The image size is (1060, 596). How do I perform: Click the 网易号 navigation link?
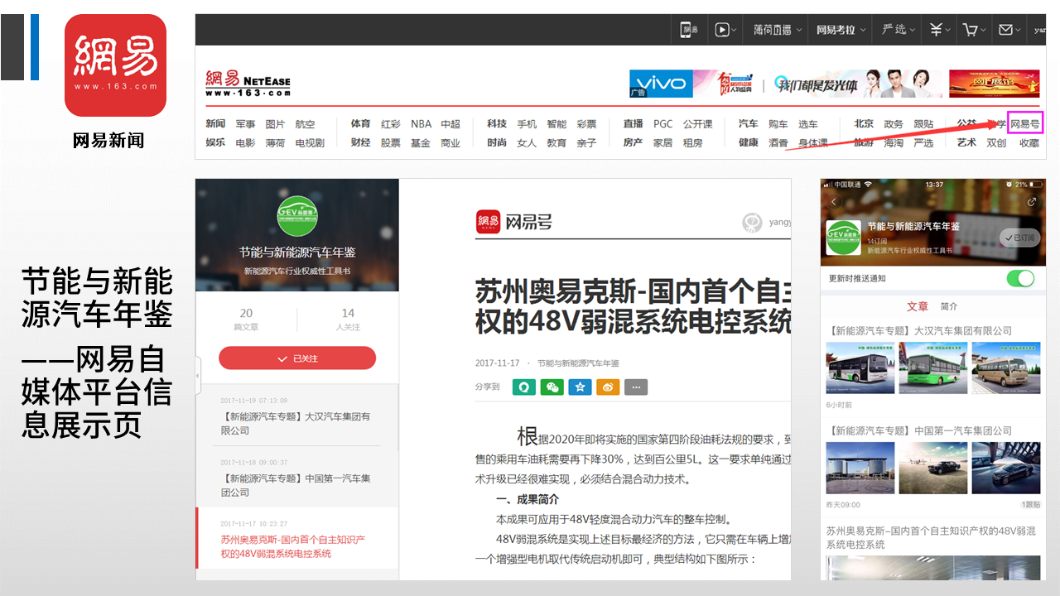coord(1025,124)
